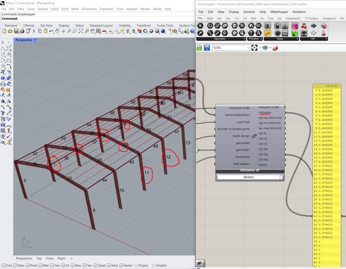Image resolution: width=346 pixels, height=269 pixels.
Task: Open the Analyze menu in Rhino
Action: [132, 9]
